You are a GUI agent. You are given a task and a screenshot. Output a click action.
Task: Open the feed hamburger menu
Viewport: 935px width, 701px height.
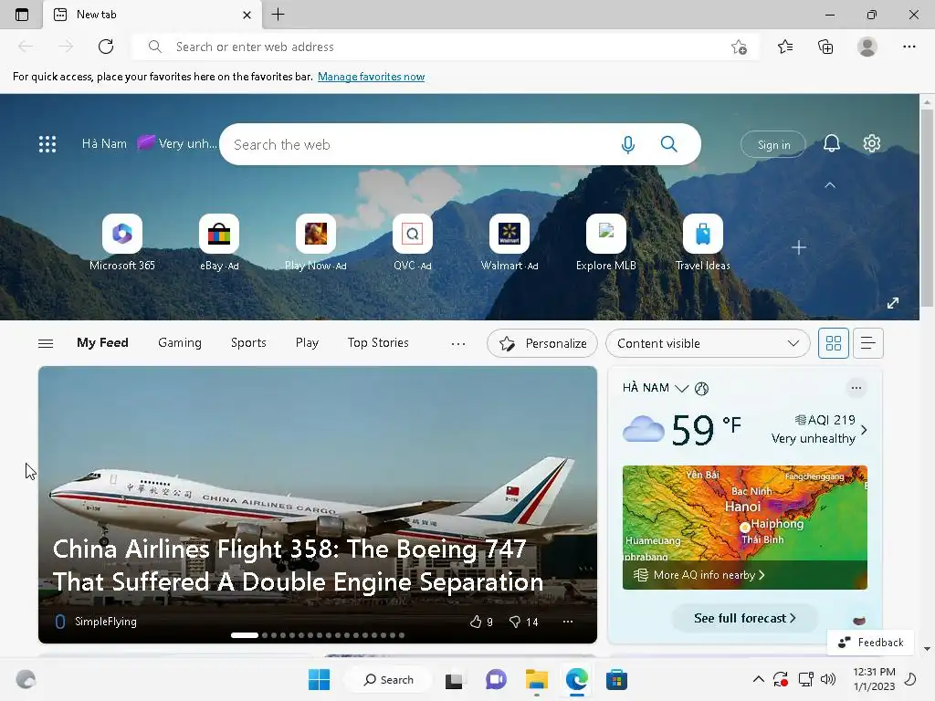46,343
